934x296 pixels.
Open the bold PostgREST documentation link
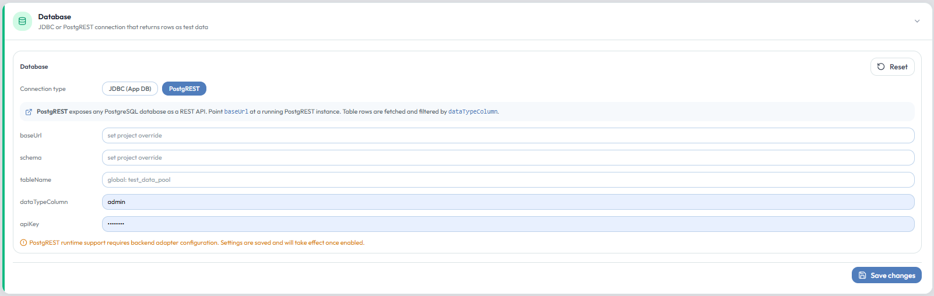pyautogui.click(x=52, y=112)
